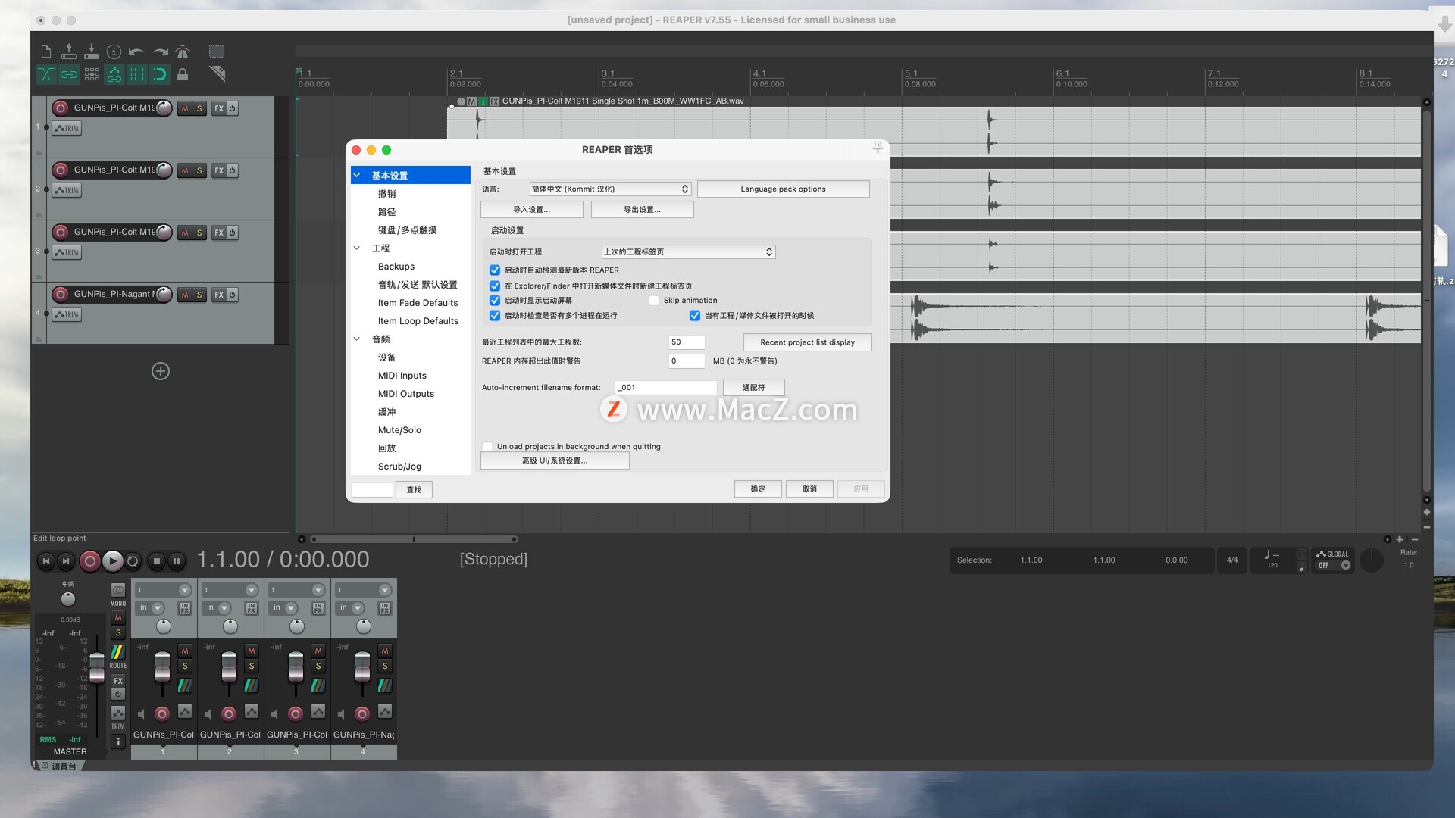Click the locking padlock toolbar icon
1455x818 pixels.
pos(183,74)
